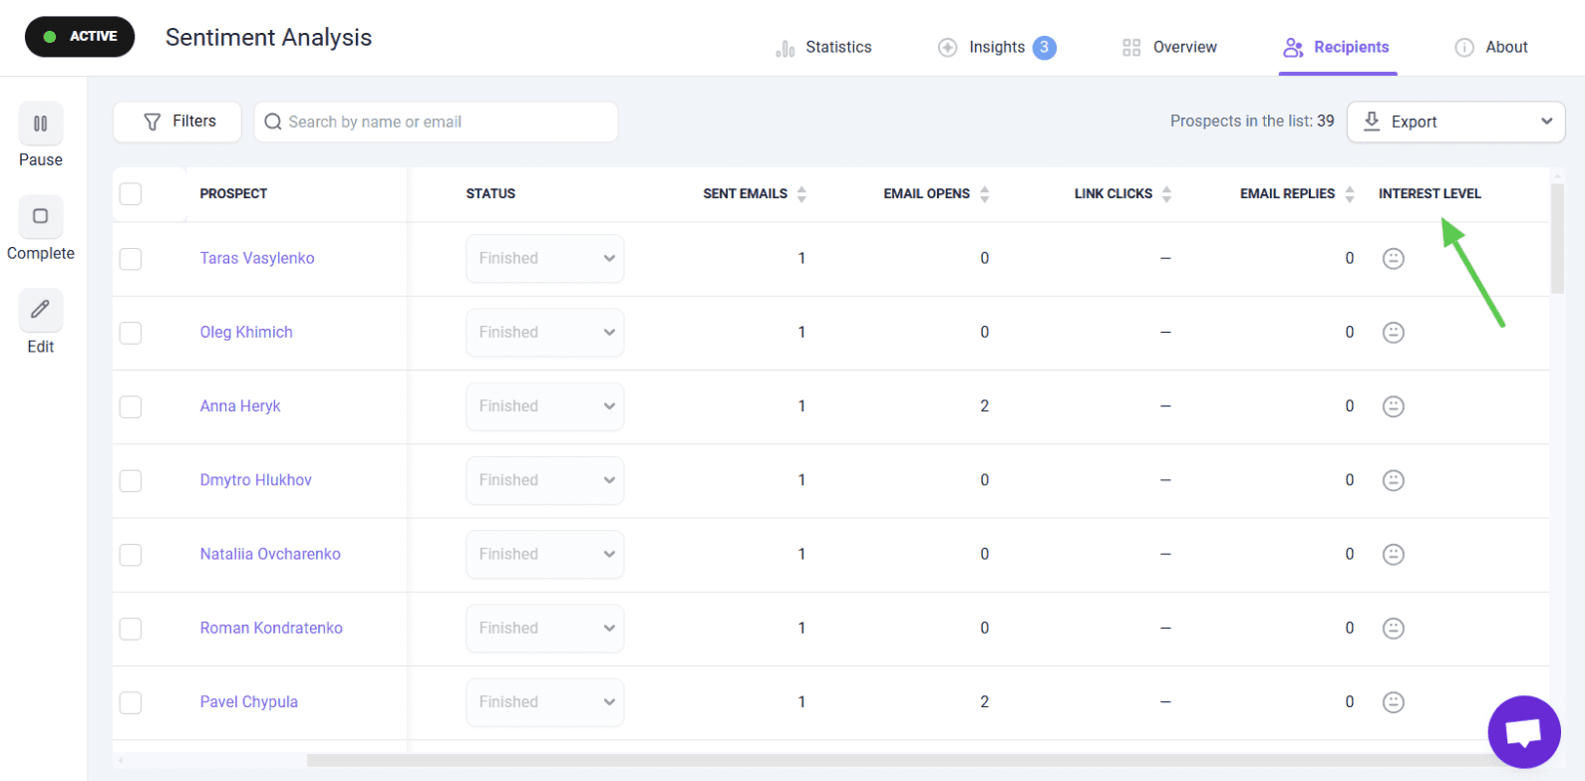
Task: Open status dropdown for Anna Heryk
Action: click(544, 406)
